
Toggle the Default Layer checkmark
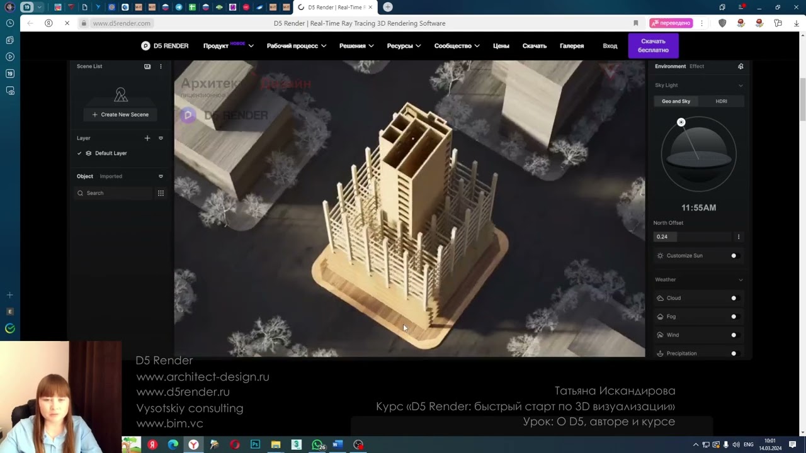coord(79,153)
